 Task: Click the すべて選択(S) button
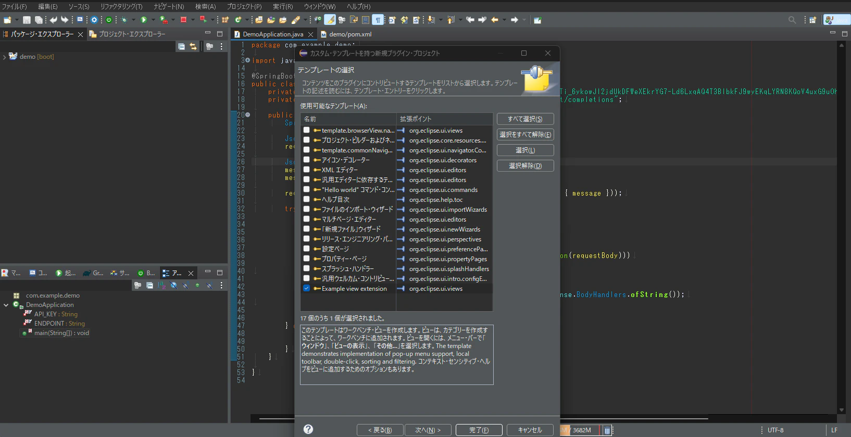click(x=525, y=119)
